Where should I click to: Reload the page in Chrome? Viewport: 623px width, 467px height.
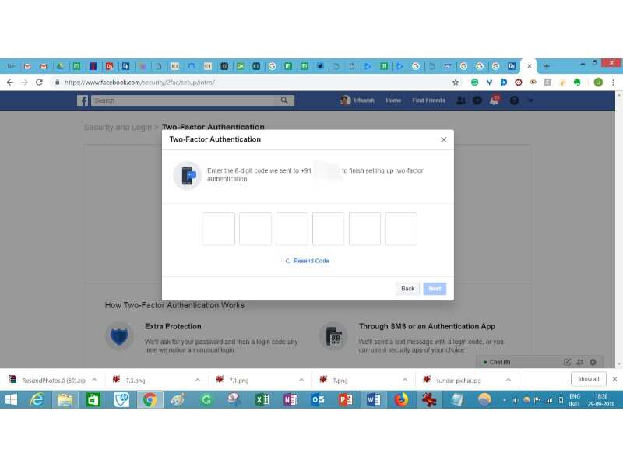(x=39, y=82)
